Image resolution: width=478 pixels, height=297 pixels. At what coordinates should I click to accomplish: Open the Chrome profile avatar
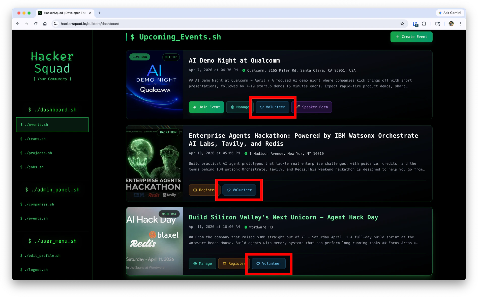point(451,24)
